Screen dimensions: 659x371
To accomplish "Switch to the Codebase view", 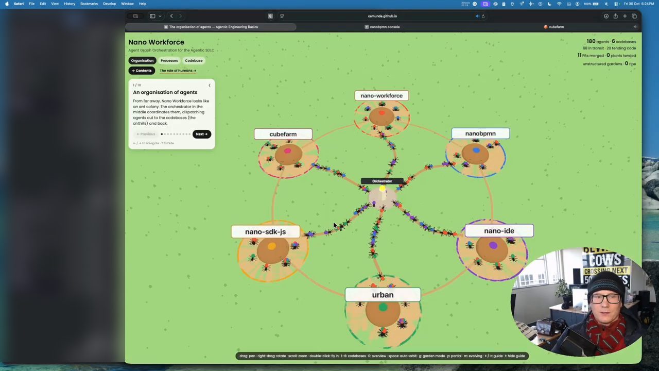I will pyautogui.click(x=194, y=61).
